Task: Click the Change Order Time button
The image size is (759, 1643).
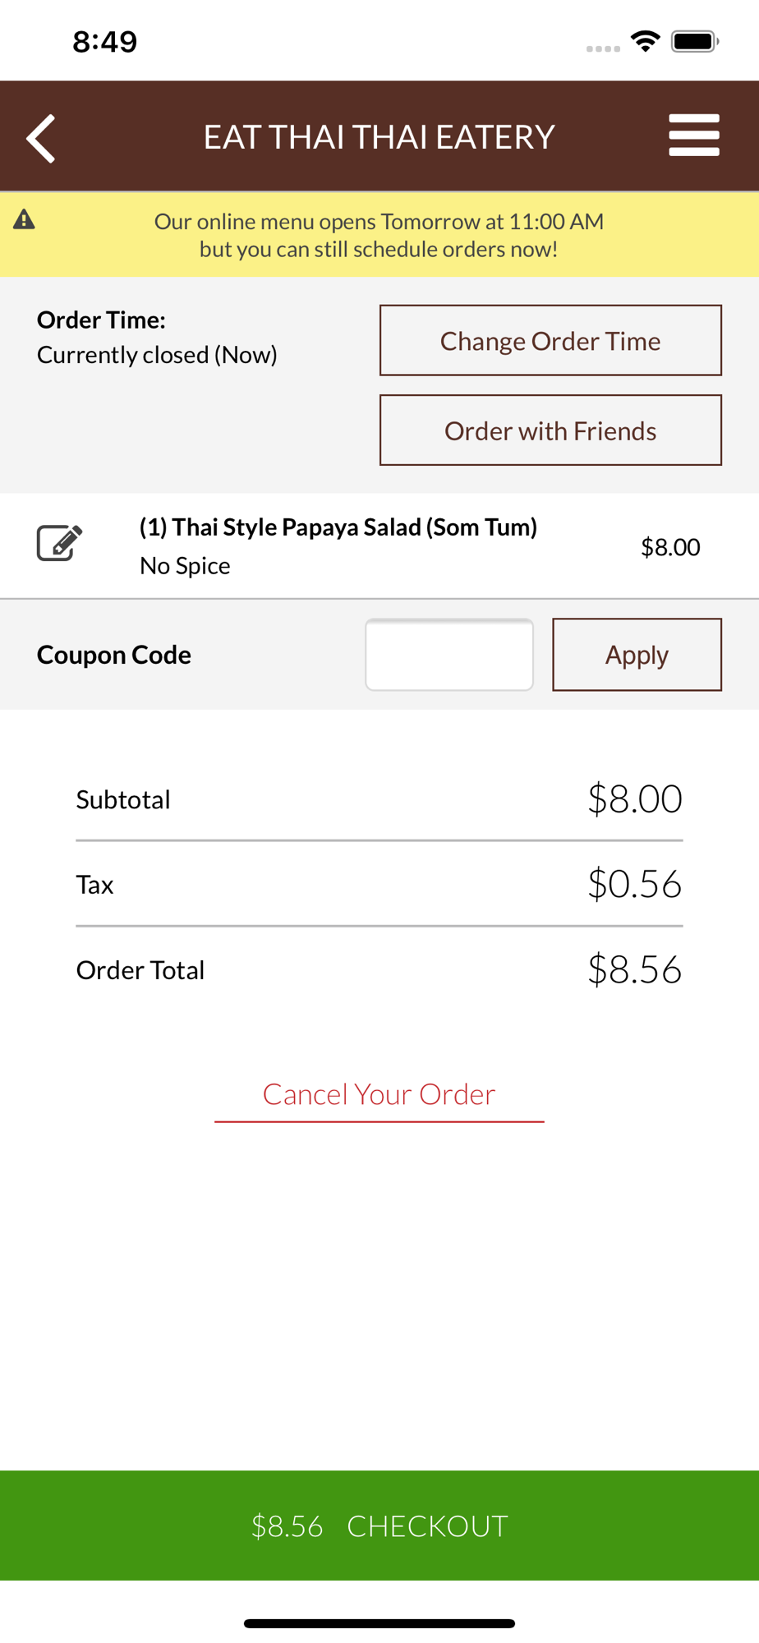Action: click(x=550, y=340)
